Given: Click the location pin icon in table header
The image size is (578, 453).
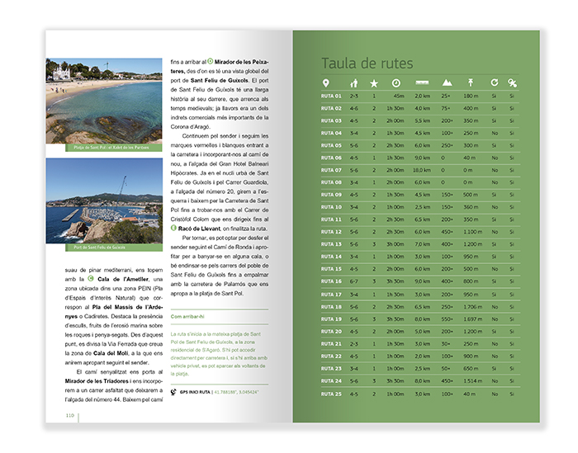Looking at the screenshot, I should tap(326, 83).
